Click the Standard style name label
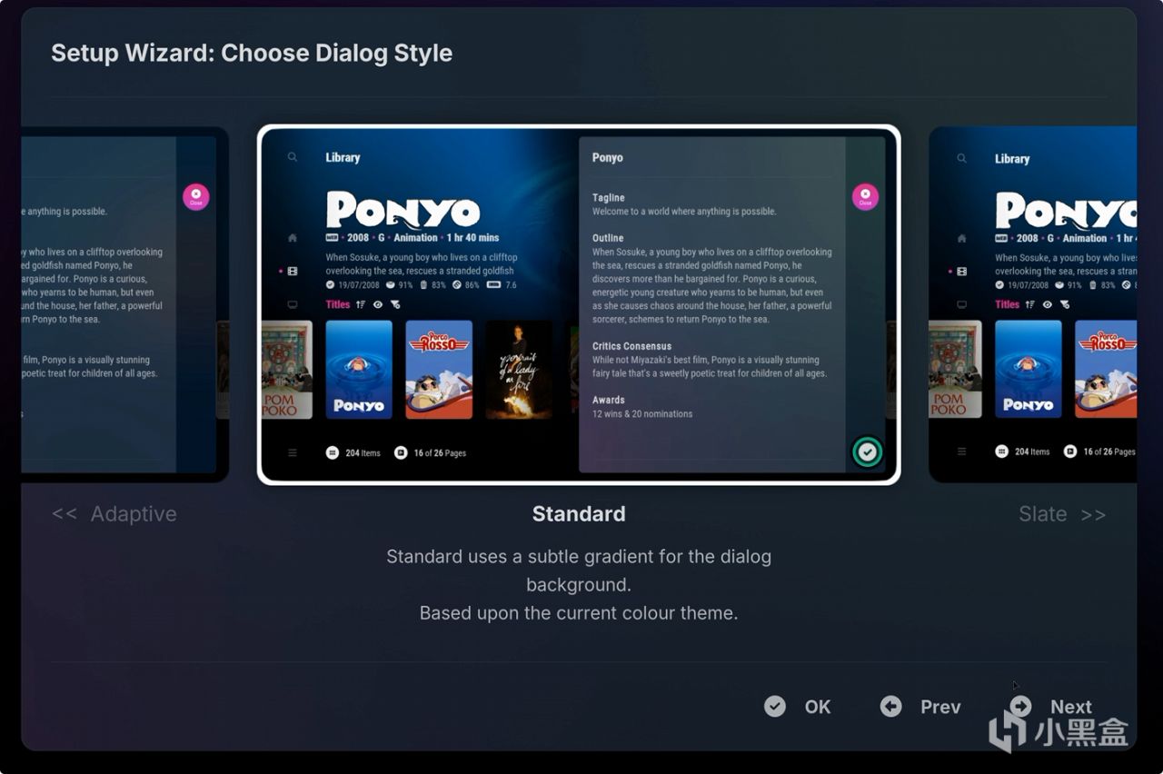The image size is (1163, 774). (x=579, y=514)
